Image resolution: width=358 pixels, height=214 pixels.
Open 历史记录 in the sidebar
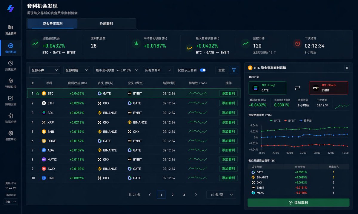click(x=11, y=66)
